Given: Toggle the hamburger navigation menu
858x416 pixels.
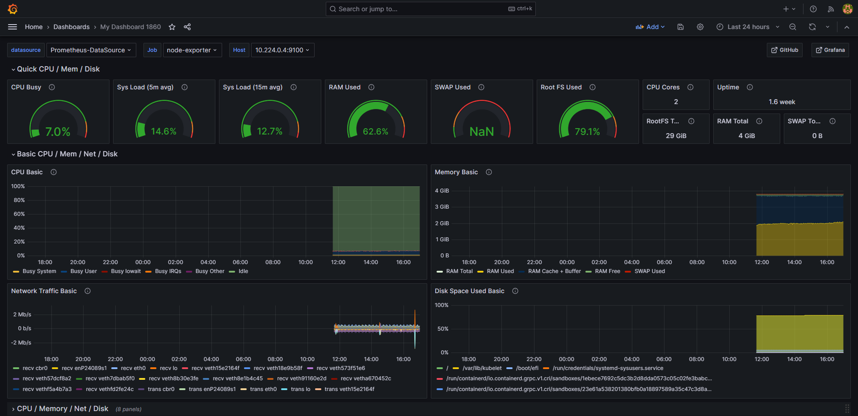Looking at the screenshot, I should point(13,27).
